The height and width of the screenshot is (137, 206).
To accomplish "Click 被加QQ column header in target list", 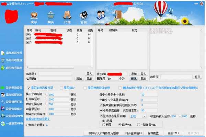I will click(113, 30).
